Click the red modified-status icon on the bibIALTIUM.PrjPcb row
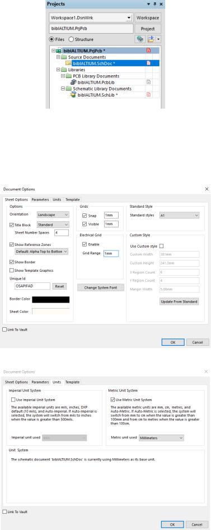 pyautogui.click(x=148, y=51)
